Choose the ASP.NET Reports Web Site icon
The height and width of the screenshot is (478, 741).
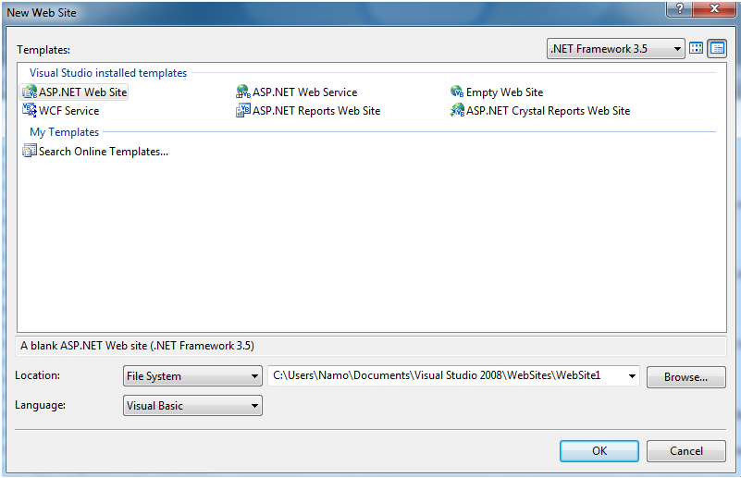(243, 111)
